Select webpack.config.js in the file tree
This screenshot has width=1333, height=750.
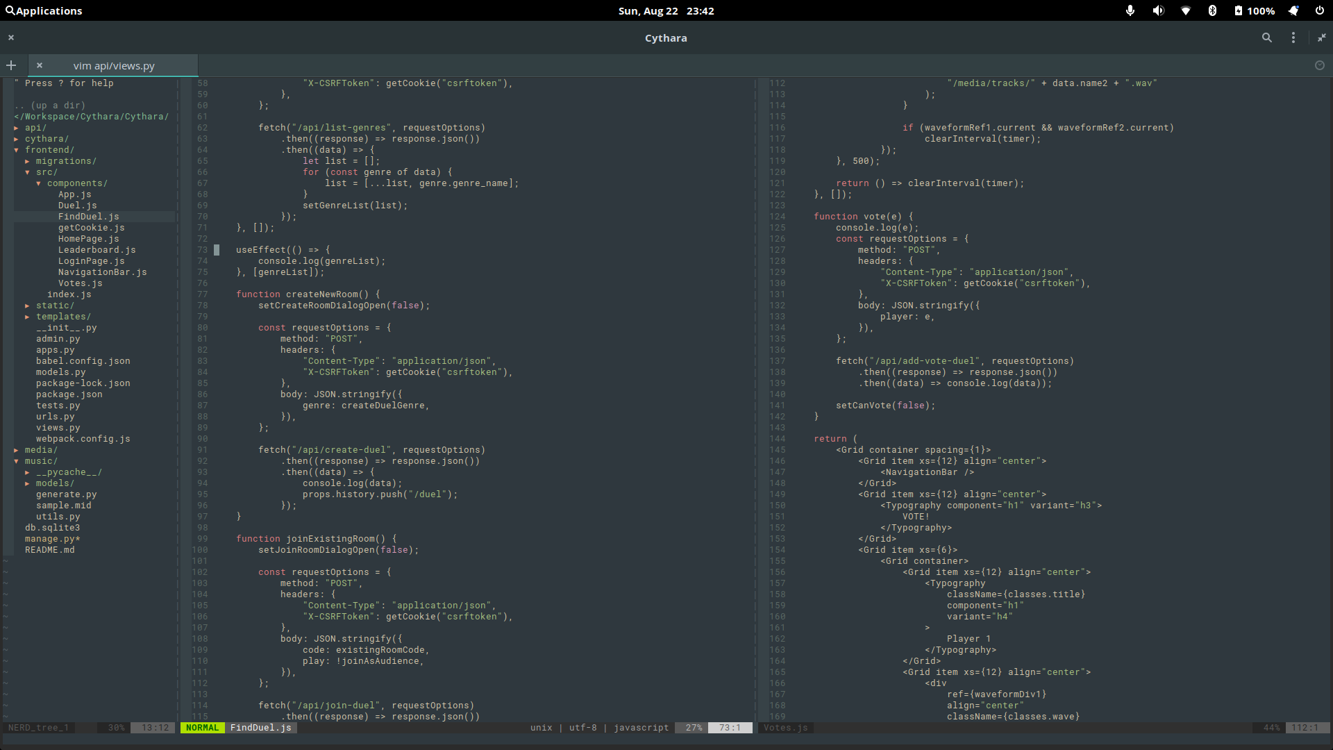point(83,439)
